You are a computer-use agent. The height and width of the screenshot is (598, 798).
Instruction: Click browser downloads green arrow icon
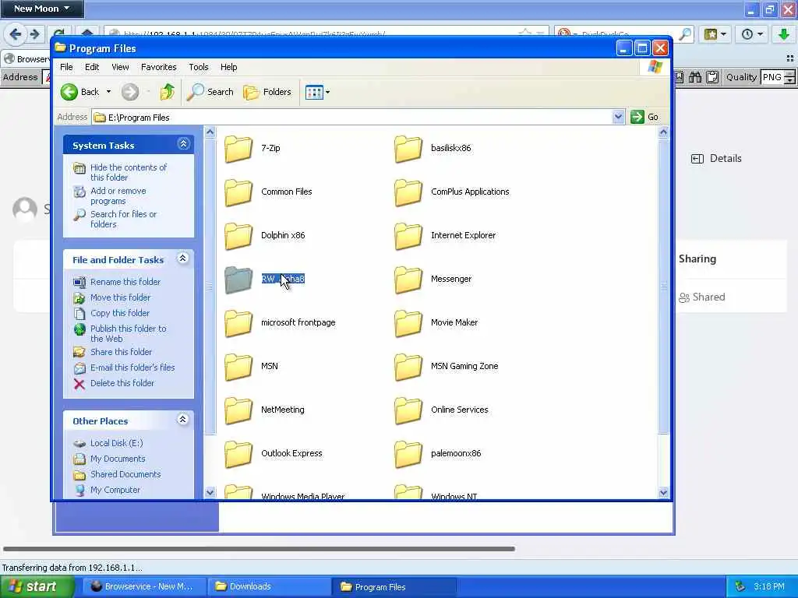click(x=784, y=34)
